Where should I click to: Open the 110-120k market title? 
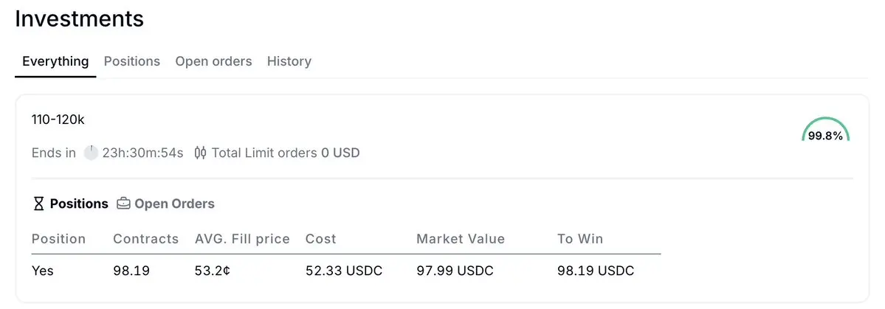58,119
